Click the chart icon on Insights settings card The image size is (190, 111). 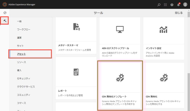click(163, 30)
